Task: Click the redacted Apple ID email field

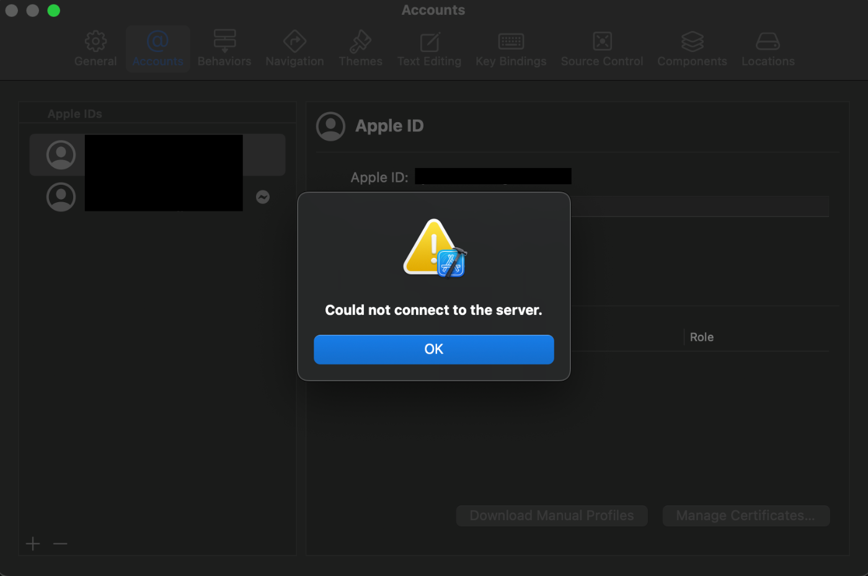Action: tap(493, 177)
